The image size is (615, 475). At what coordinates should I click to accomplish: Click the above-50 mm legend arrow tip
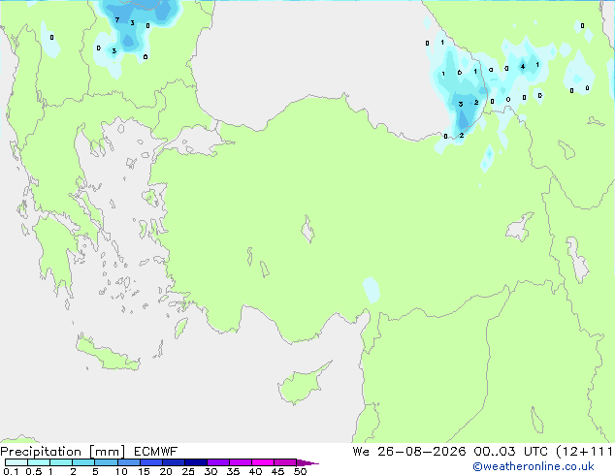pos(307,463)
